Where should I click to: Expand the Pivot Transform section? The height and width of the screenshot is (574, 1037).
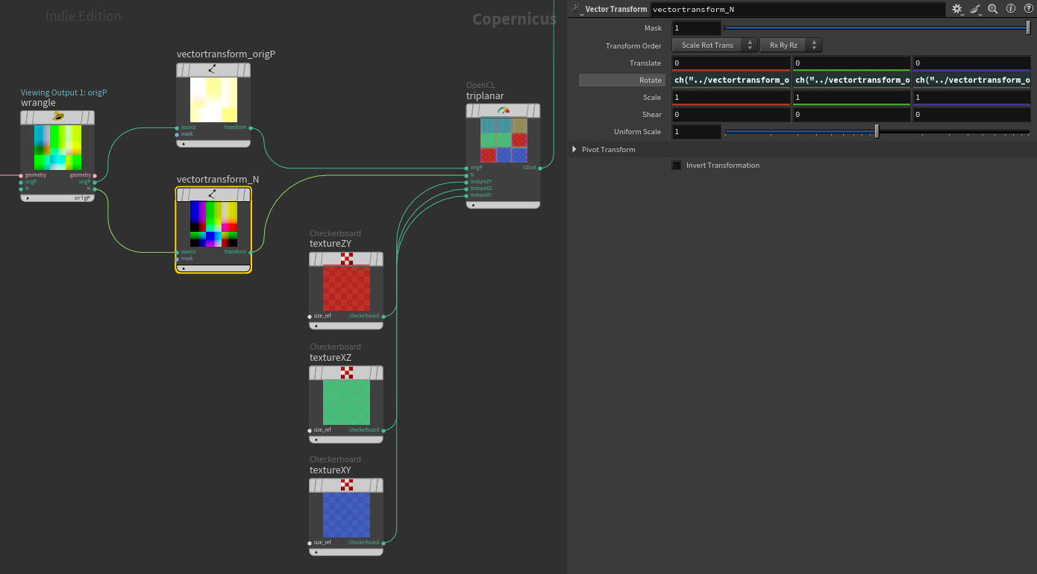[574, 149]
